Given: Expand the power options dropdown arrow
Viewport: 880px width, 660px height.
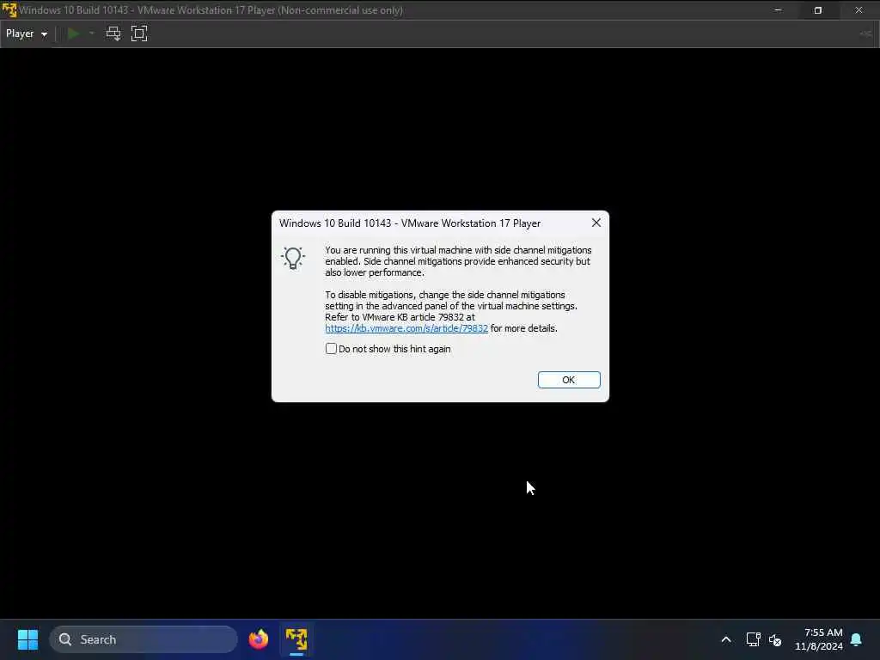Looking at the screenshot, I should [x=92, y=34].
